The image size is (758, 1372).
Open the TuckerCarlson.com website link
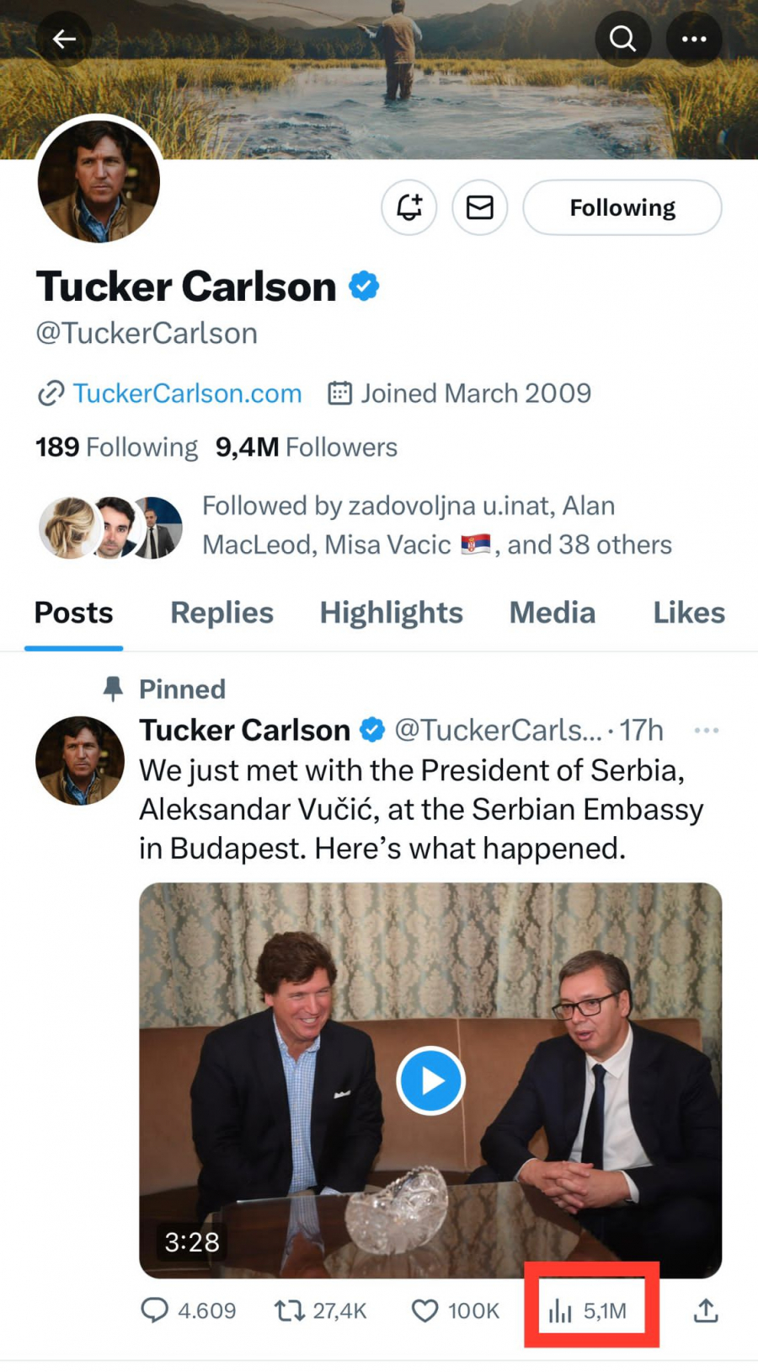click(x=186, y=394)
